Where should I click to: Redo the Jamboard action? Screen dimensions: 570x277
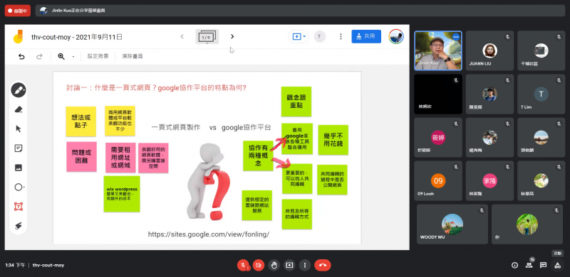pyautogui.click(x=39, y=57)
